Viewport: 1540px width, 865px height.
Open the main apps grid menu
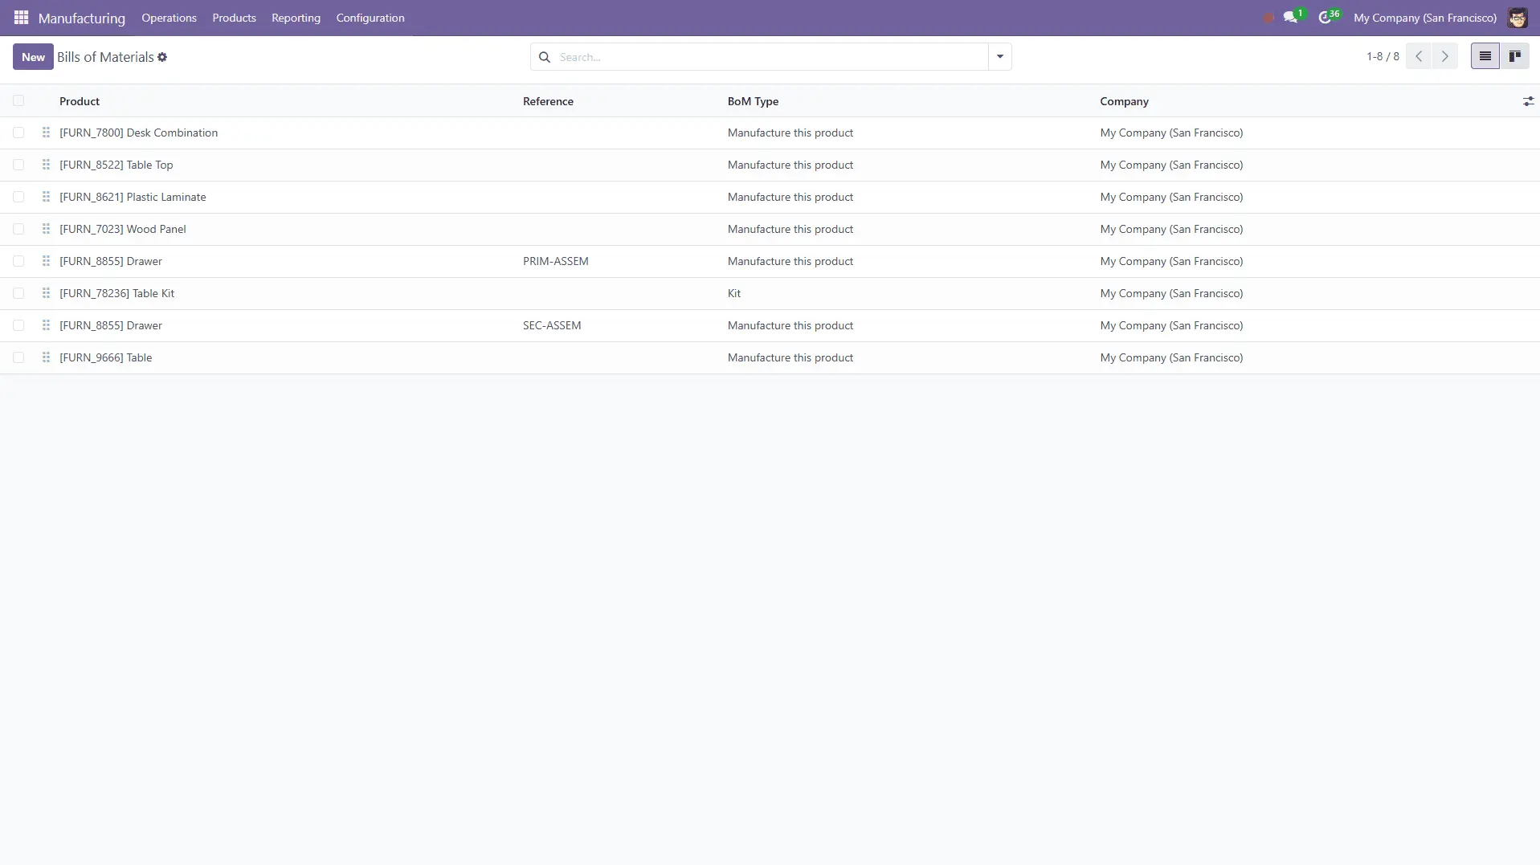pos(21,18)
